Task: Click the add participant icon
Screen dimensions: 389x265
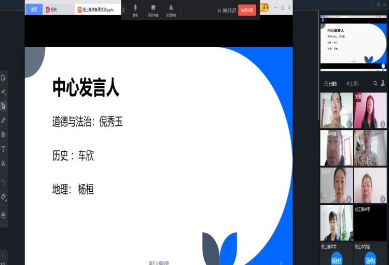Action: click(383, 83)
